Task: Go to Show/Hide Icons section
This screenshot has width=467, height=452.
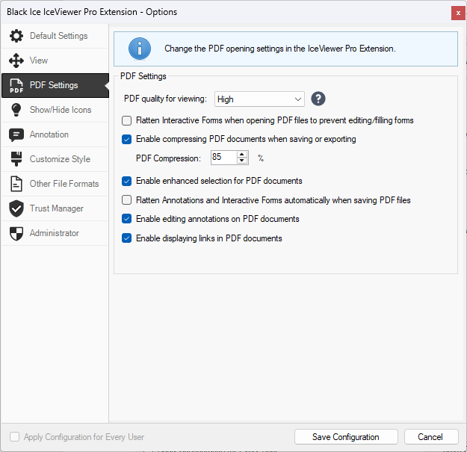Action: (55, 110)
